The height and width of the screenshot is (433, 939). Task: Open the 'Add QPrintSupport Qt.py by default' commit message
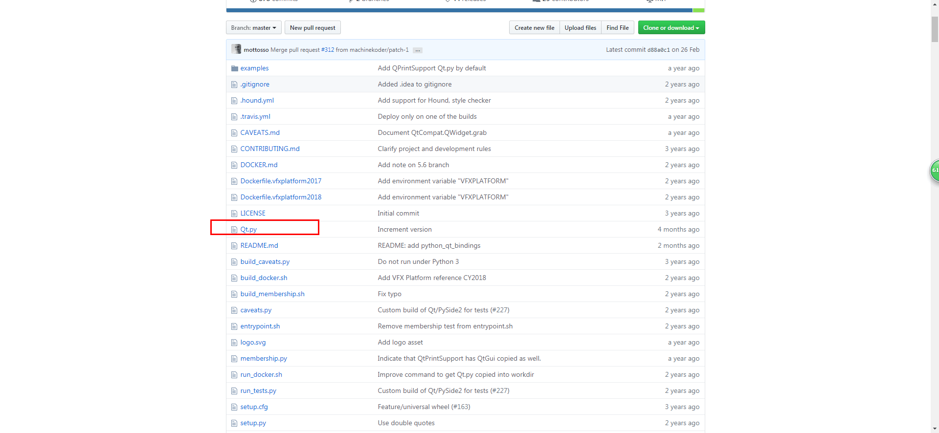(432, 68)
